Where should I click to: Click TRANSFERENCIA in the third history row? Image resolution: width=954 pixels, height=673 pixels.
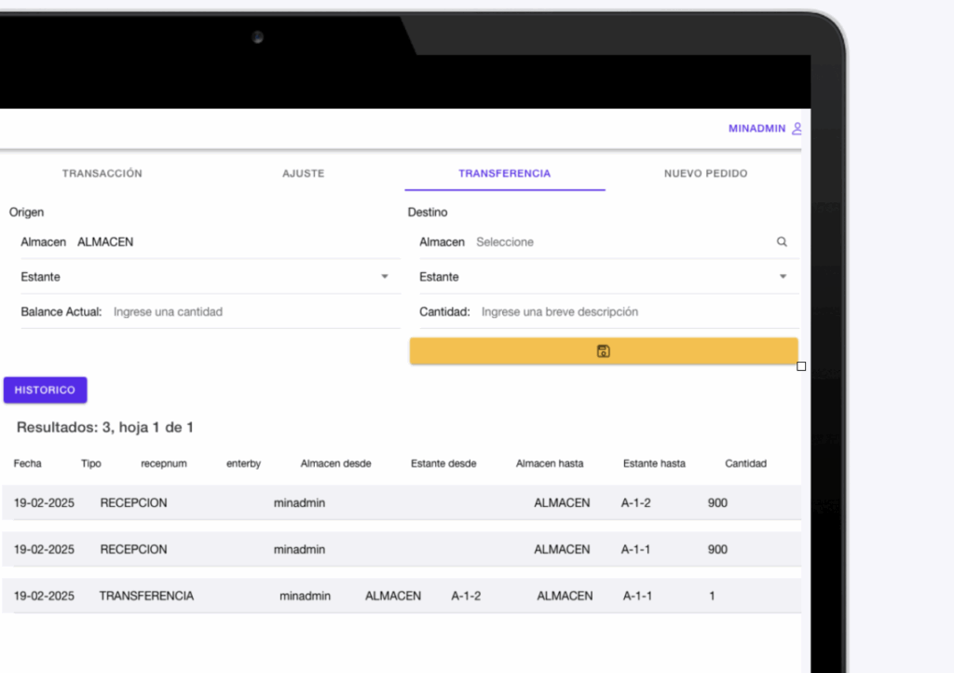(x=146, y=596)
